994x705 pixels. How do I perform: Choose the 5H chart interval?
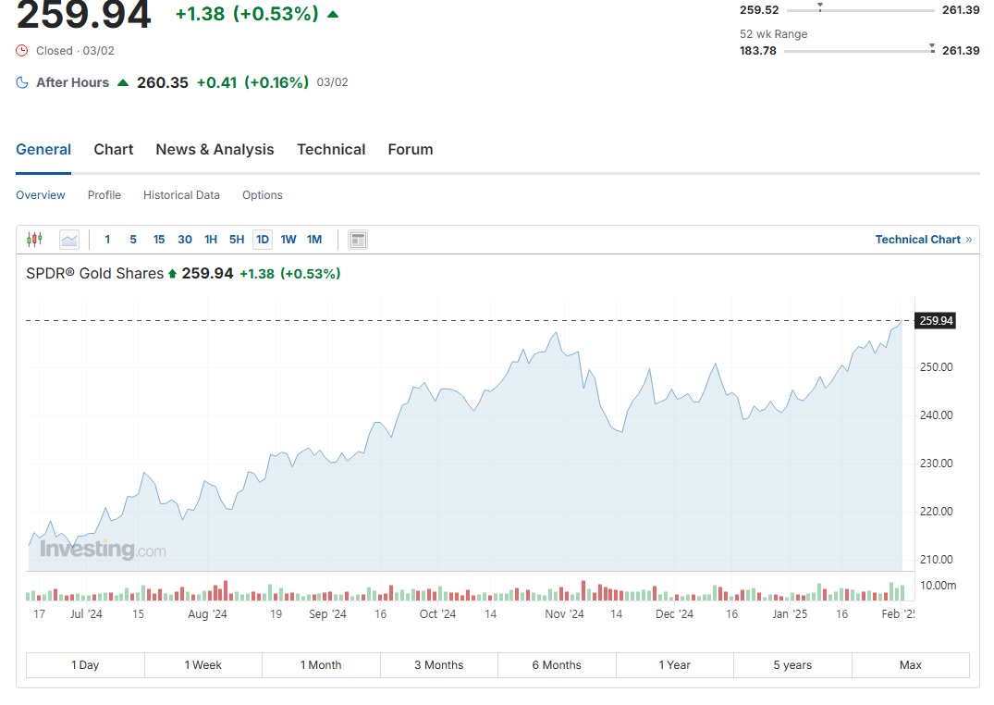coord(237,240)
